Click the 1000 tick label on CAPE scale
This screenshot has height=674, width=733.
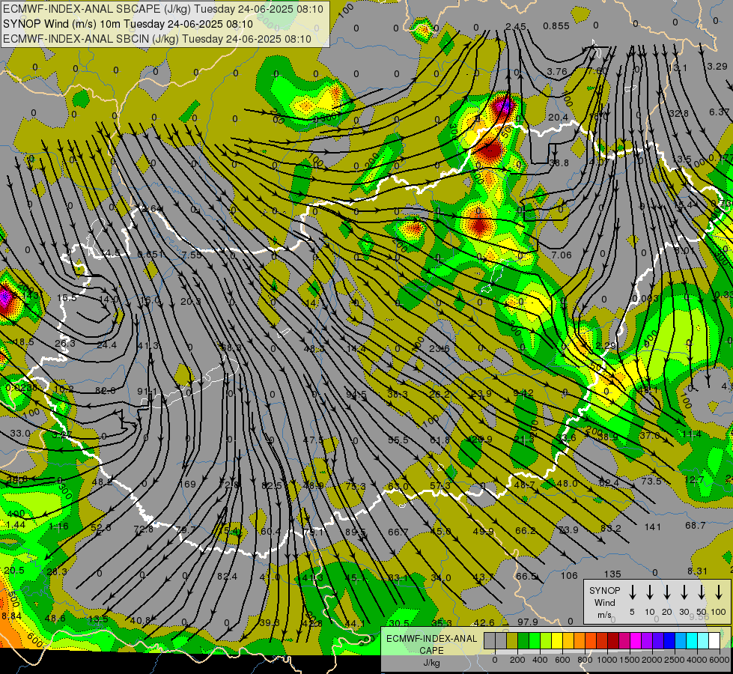[x=606, y=660]
